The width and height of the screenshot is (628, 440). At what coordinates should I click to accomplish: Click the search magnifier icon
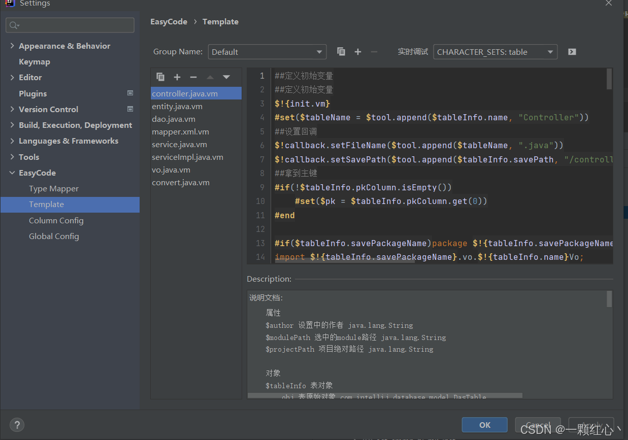click(x=14, y=25)
